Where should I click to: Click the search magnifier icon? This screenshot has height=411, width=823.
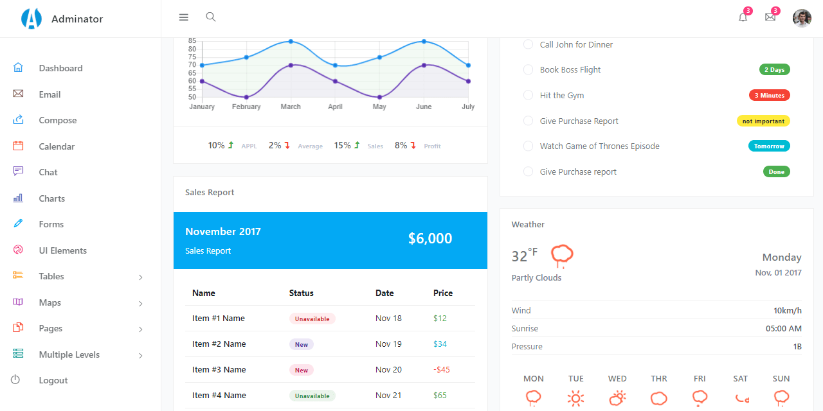pos(210,17)
